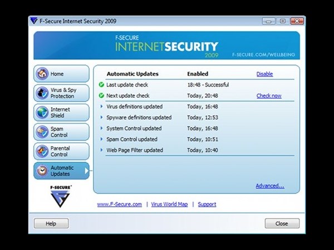Expand the Spam Control updated arrow
The image size is (334, 250).
tap(101, 139)
